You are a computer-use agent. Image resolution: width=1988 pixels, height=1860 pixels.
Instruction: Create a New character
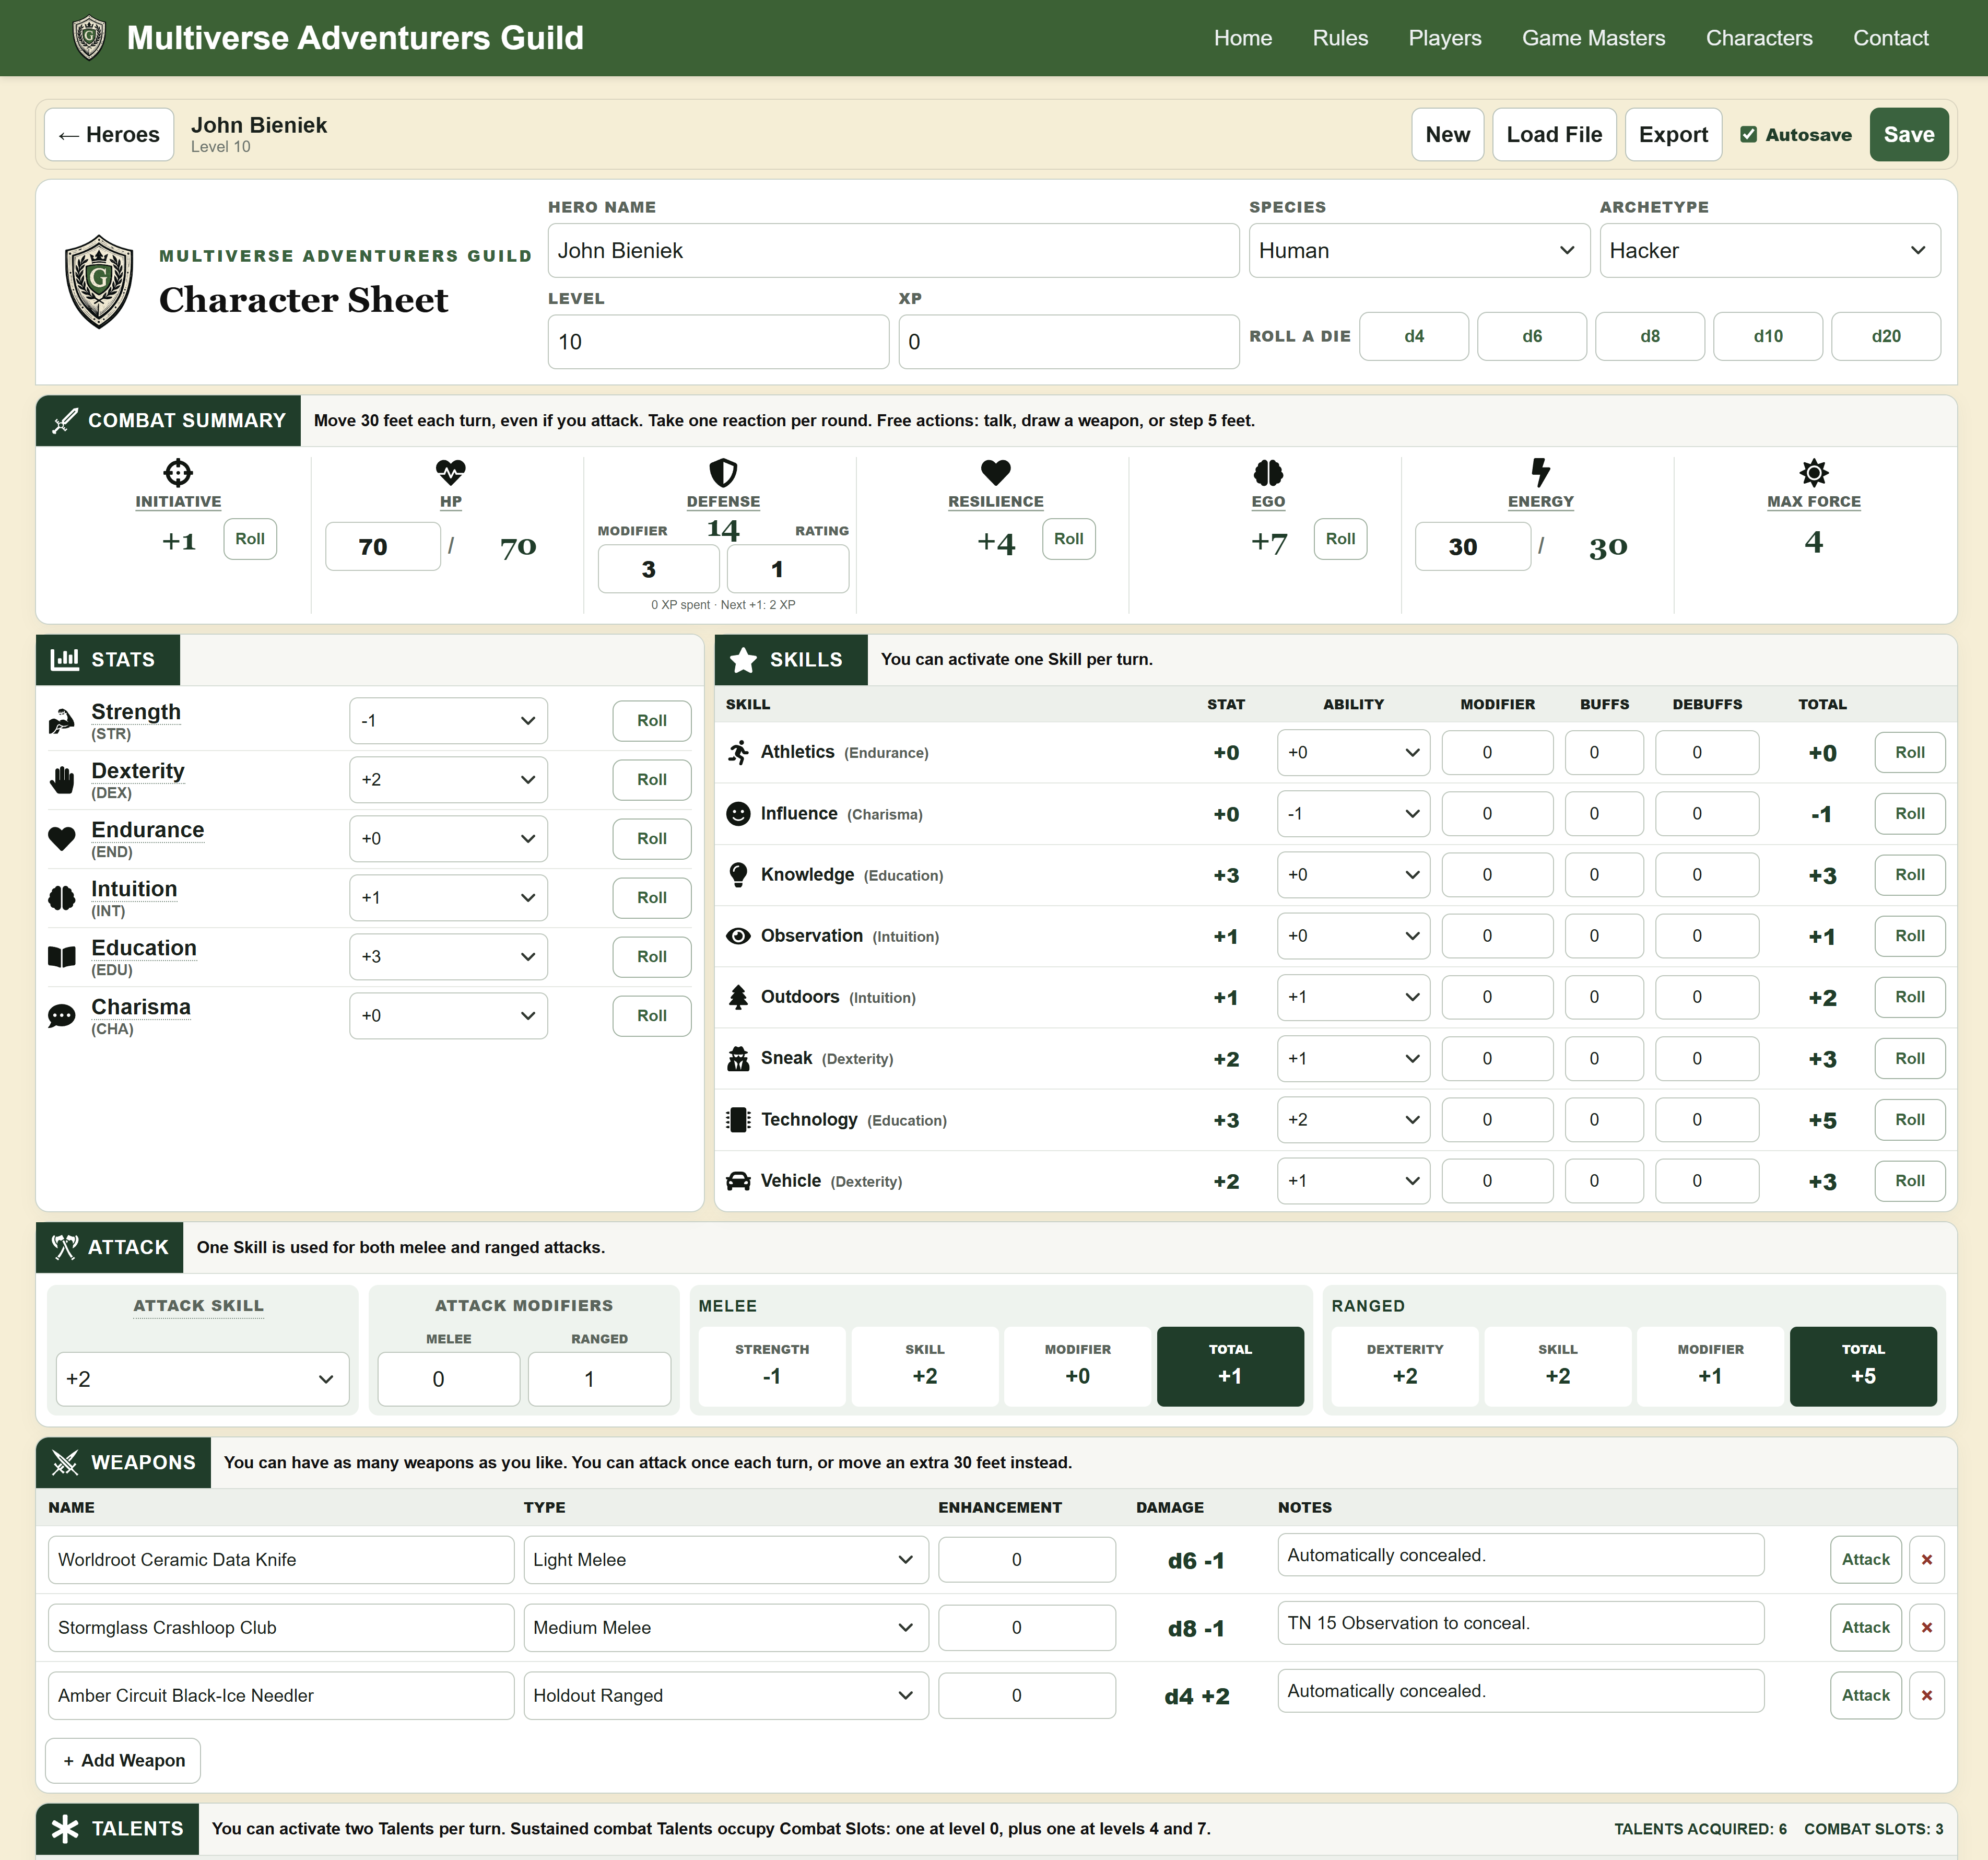click(1447, 134)
